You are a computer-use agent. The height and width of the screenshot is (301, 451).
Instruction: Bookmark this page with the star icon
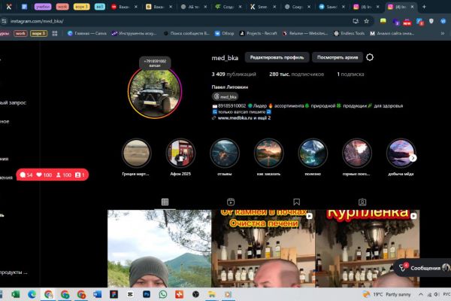coord(366,21)
